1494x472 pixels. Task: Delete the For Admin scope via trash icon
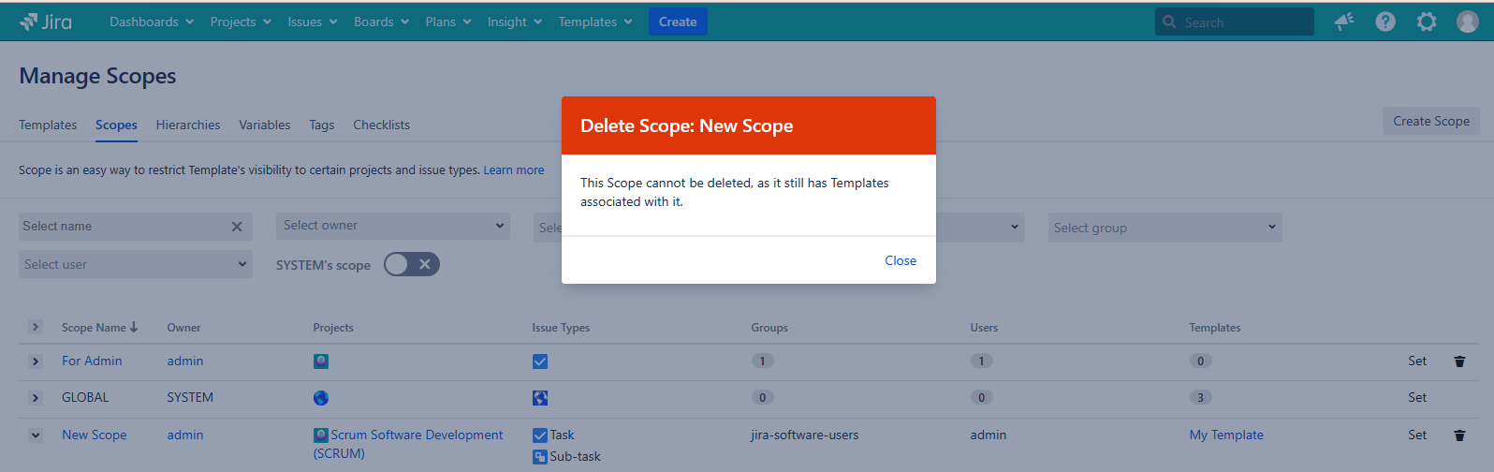(x=1458, y=361)
